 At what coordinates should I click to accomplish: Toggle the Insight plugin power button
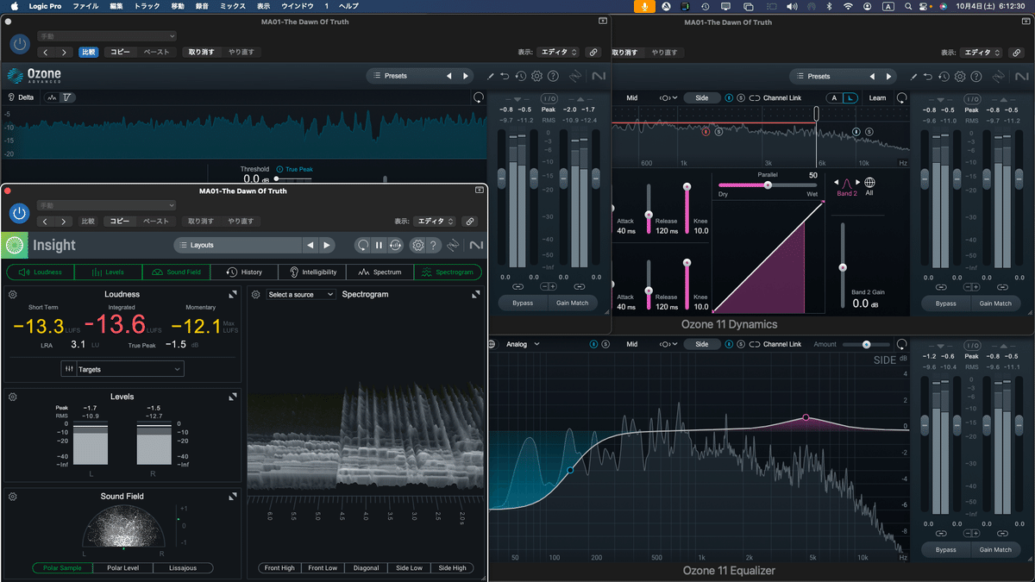pyautogui.click(x=19, y=213)
